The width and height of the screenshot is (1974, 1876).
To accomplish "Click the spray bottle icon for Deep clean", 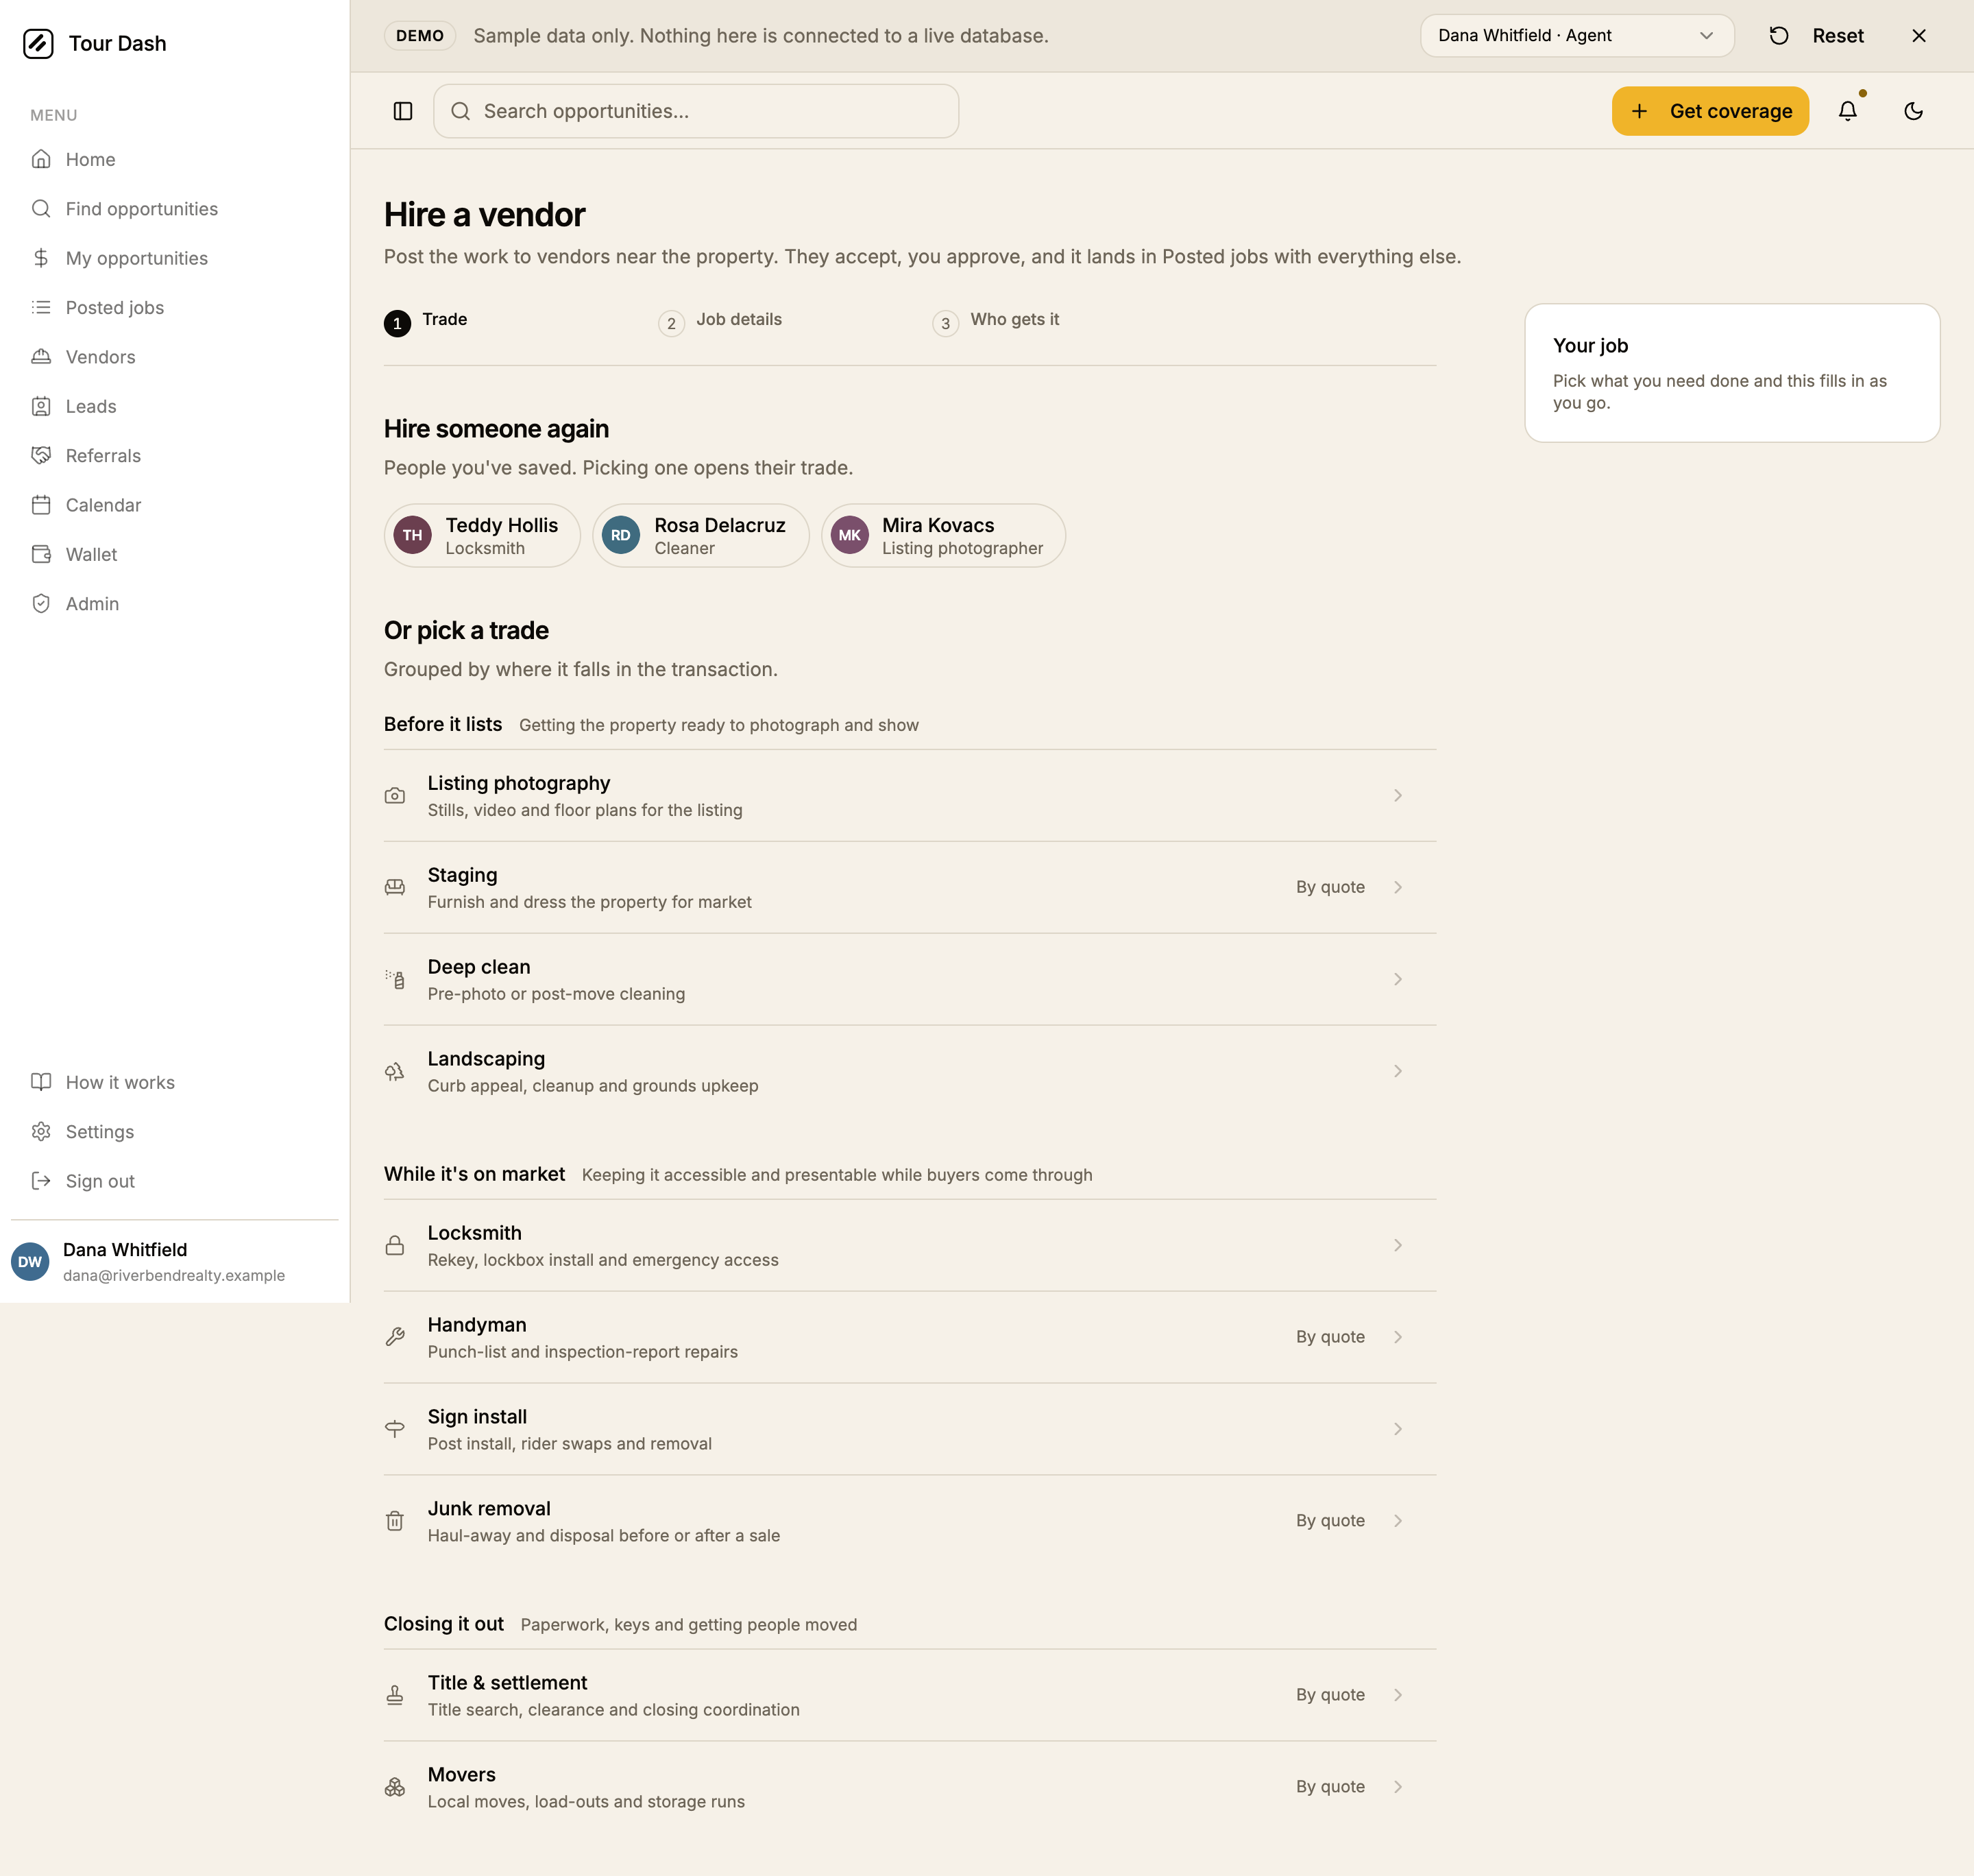I will [x=395, y=979].
